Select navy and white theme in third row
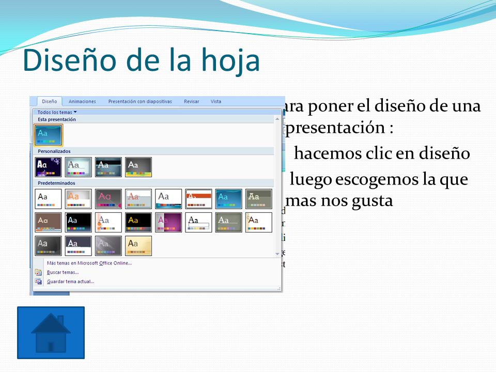The height and width of the screenshot is (372, 496). tap(79, 246)
